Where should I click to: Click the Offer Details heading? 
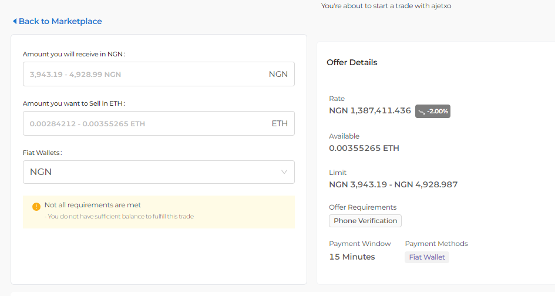point(352,62)
